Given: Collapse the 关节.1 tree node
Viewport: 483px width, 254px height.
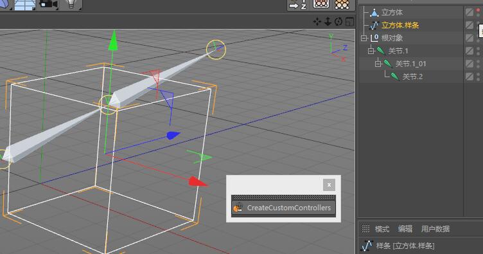Looking at the screenshot, I should (x=371, y=51).
